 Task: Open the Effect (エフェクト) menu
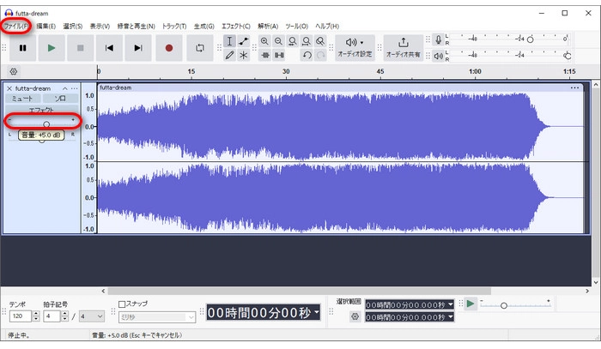pyautogui.click(x=235, y=27)
